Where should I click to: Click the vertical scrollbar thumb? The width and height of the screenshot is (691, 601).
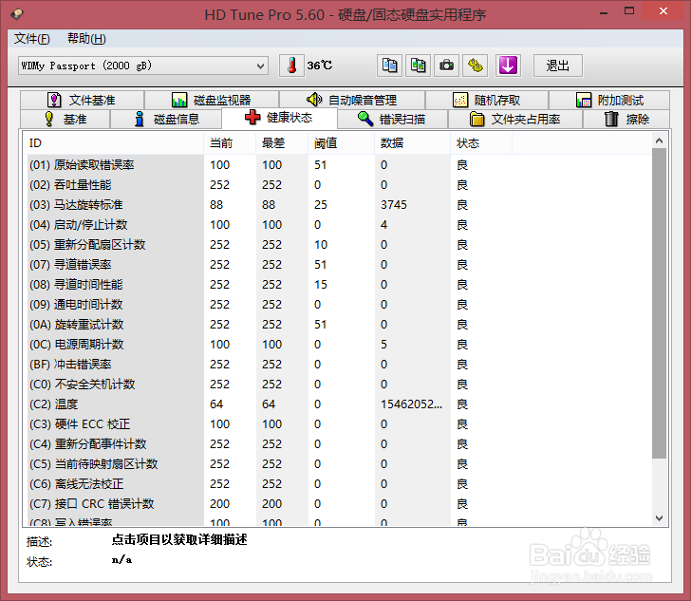click(x=660, y=304)
